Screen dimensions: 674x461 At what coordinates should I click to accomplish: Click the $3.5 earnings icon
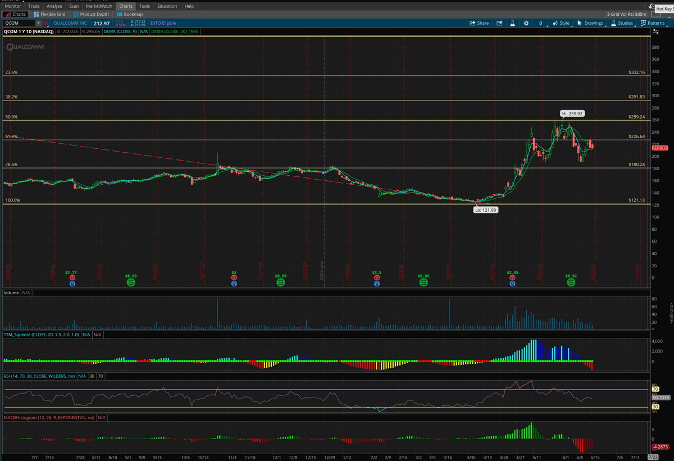(376, 277)
